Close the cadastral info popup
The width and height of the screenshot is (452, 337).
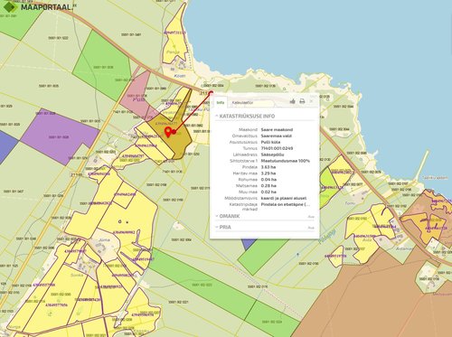[312, 101]
